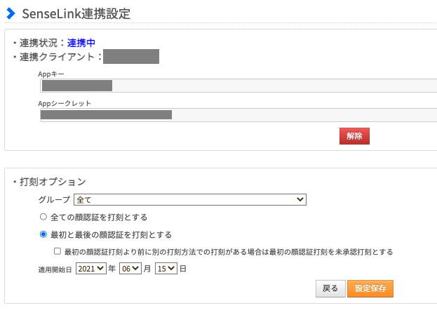
Task: Click the 戻る button
Action: pos(330,288)
